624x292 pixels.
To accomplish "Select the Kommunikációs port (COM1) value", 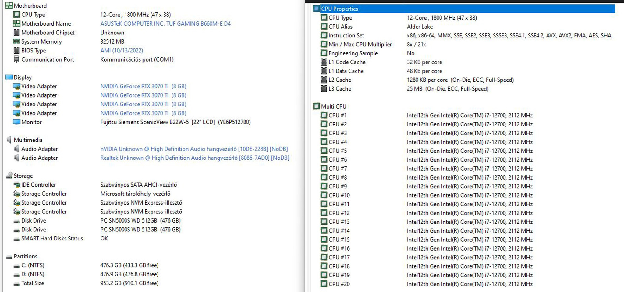I will point(137,59).
